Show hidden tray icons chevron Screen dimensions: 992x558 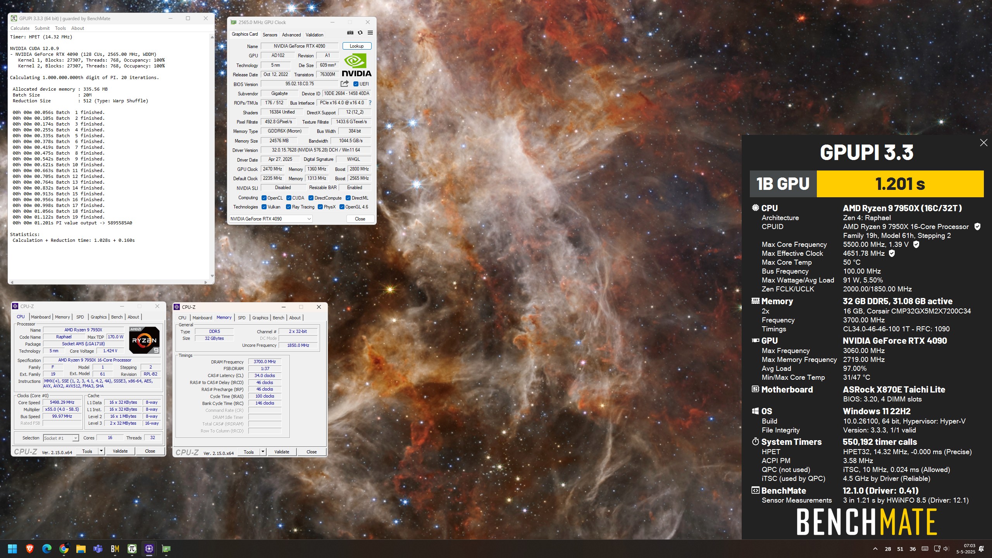pos(875,549)
